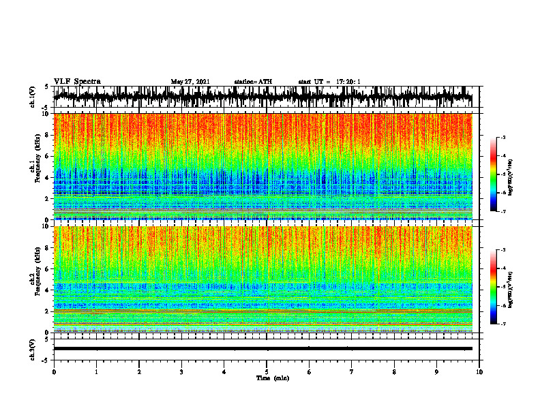Click the "2" kHz tick on ch.1 frequency axis
Viewport: 540px width, 417px height.
coord(48,199)
